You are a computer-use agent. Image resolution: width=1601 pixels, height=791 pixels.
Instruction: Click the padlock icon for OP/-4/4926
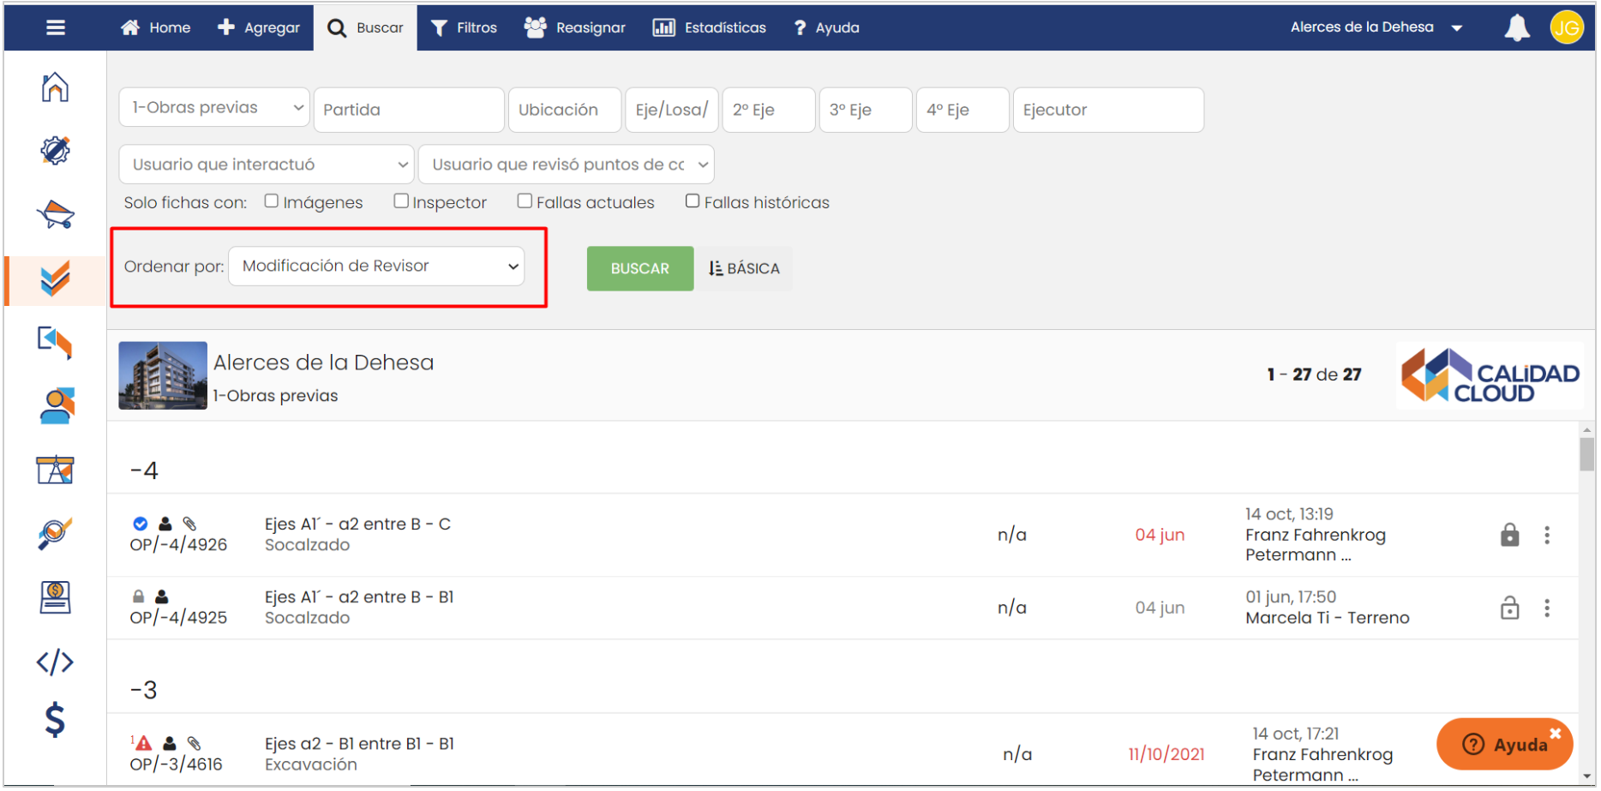coord(1509,536)
